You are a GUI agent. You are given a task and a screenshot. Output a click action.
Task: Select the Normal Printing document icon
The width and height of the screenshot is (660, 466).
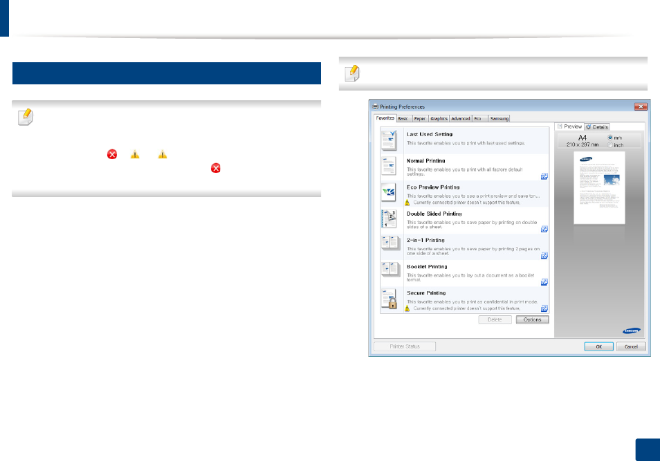(389, 166)
